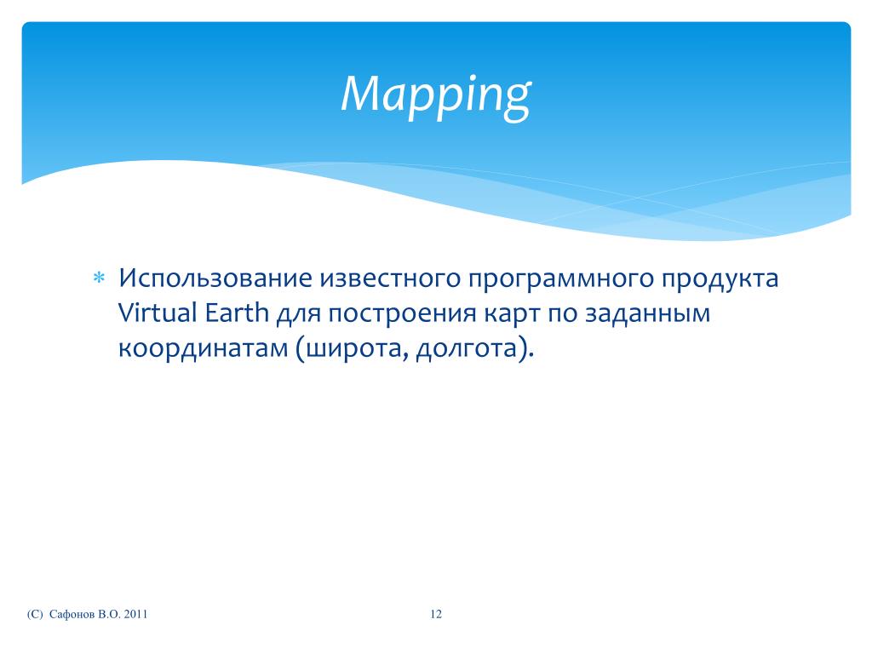Click the words 'Virtual Earth' in the bullet
Image resolution: width=872 pixels, height=654 pixels.
point(193,313)
